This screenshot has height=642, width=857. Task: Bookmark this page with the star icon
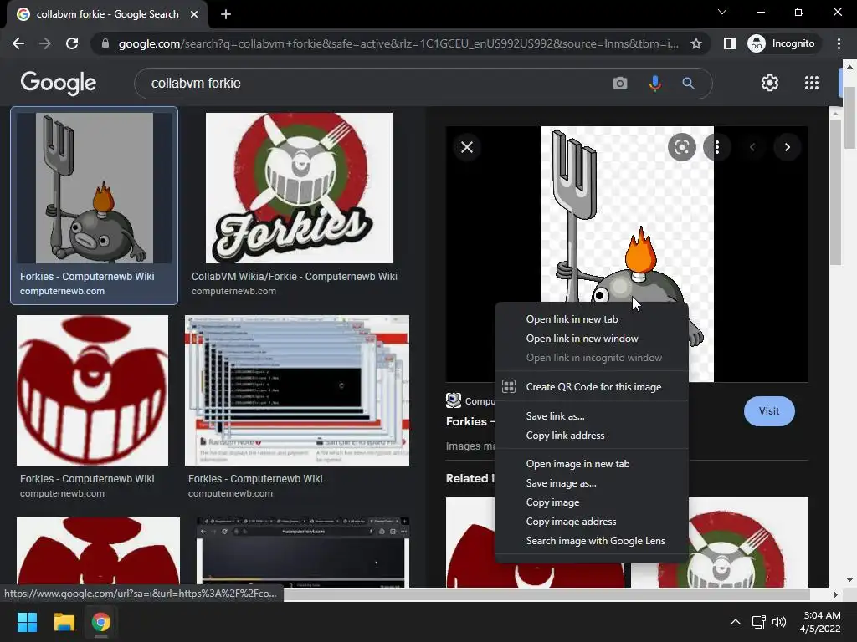point(695,43)
